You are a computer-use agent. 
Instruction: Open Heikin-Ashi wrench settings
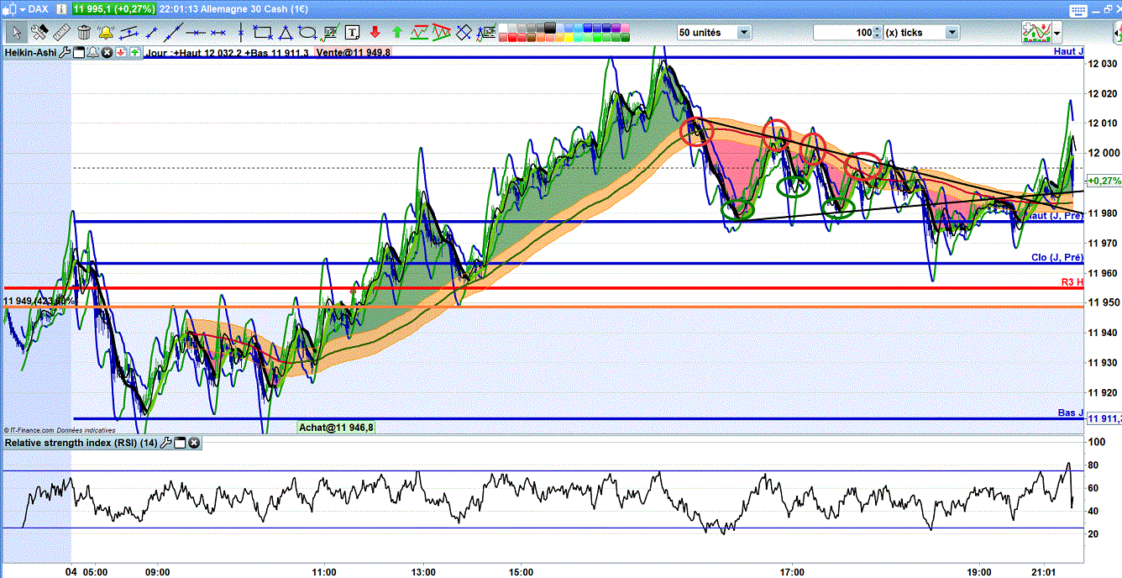pos(66,52)
